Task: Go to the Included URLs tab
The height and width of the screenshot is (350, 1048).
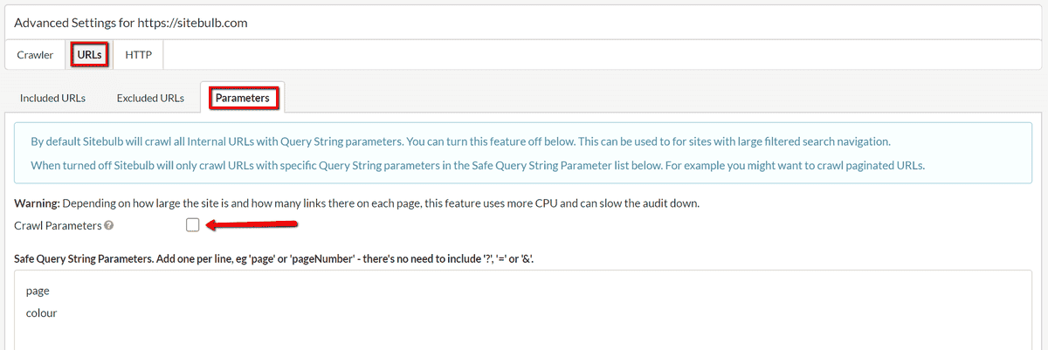Action: click(x=53, y=98)
